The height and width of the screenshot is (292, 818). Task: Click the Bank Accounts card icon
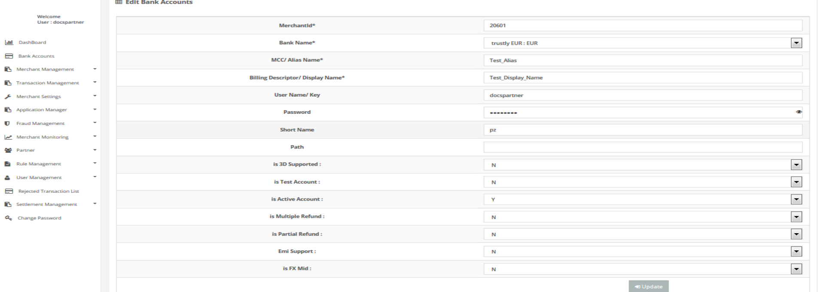click(x=9, y=56)
